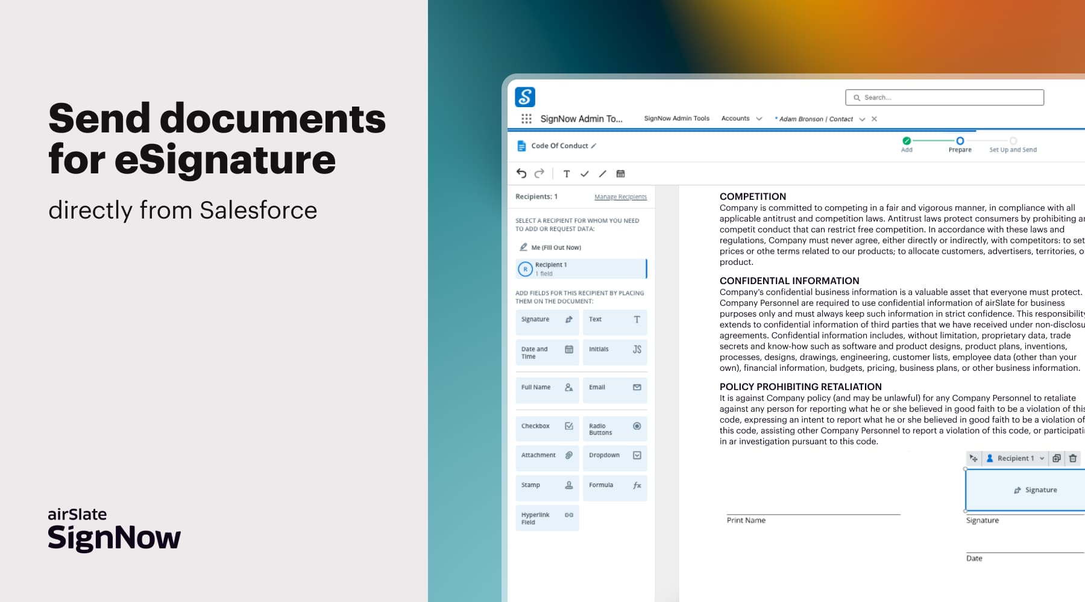Add a Date and Time field
The height and width of the screenshot is (602, 1085).
coord(547,353)
